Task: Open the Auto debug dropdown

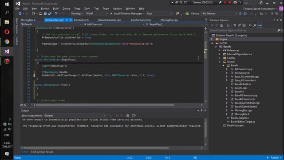Action: click(x=159, y=14)
